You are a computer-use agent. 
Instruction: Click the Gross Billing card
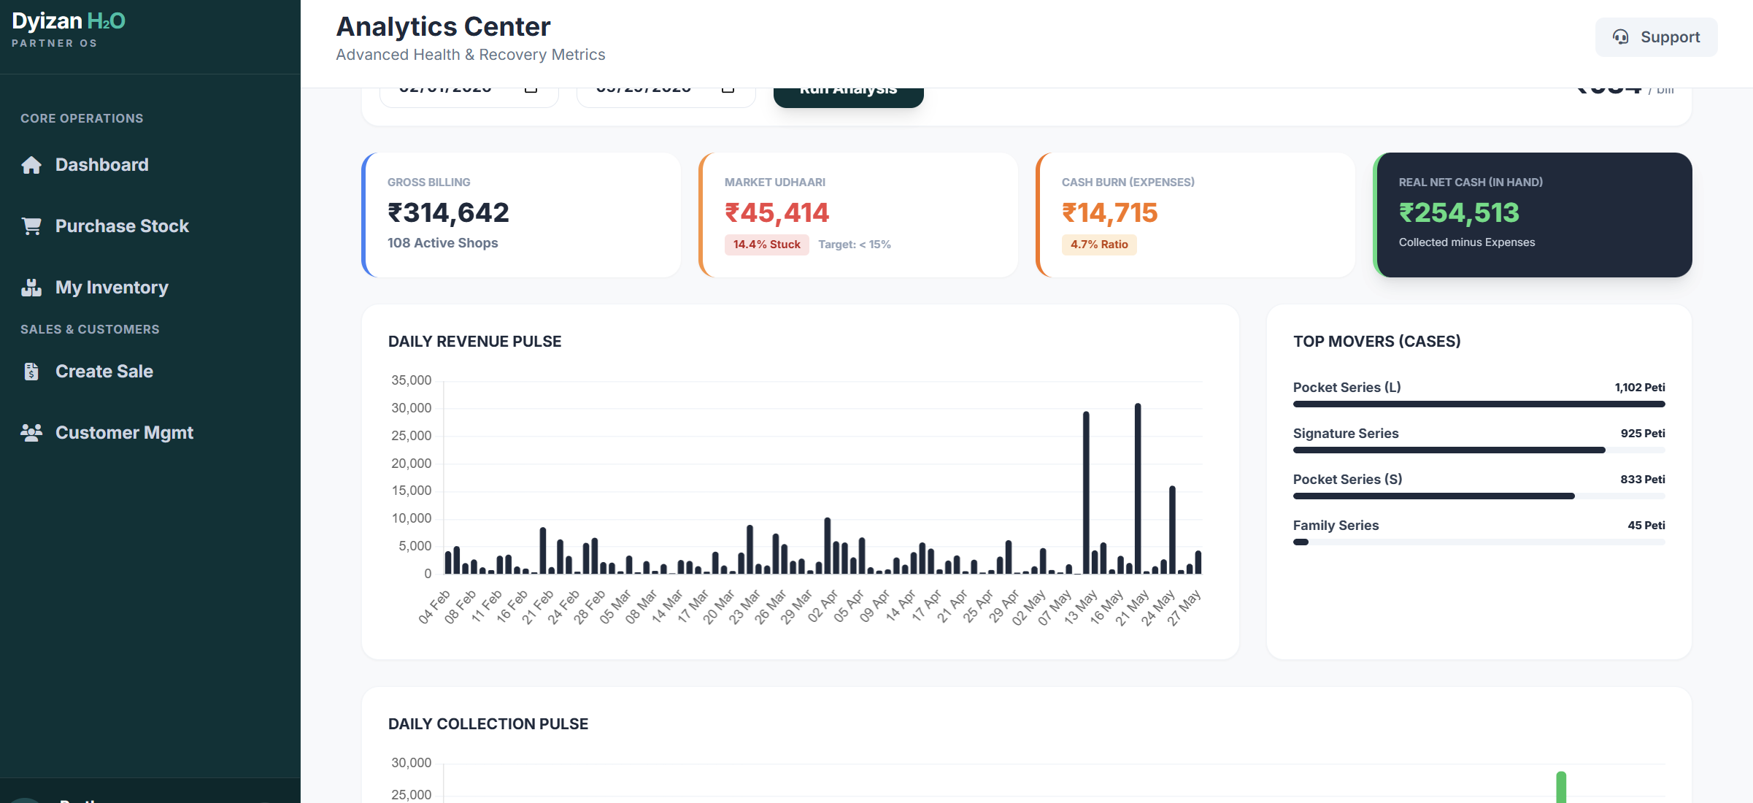pos(521,215)
